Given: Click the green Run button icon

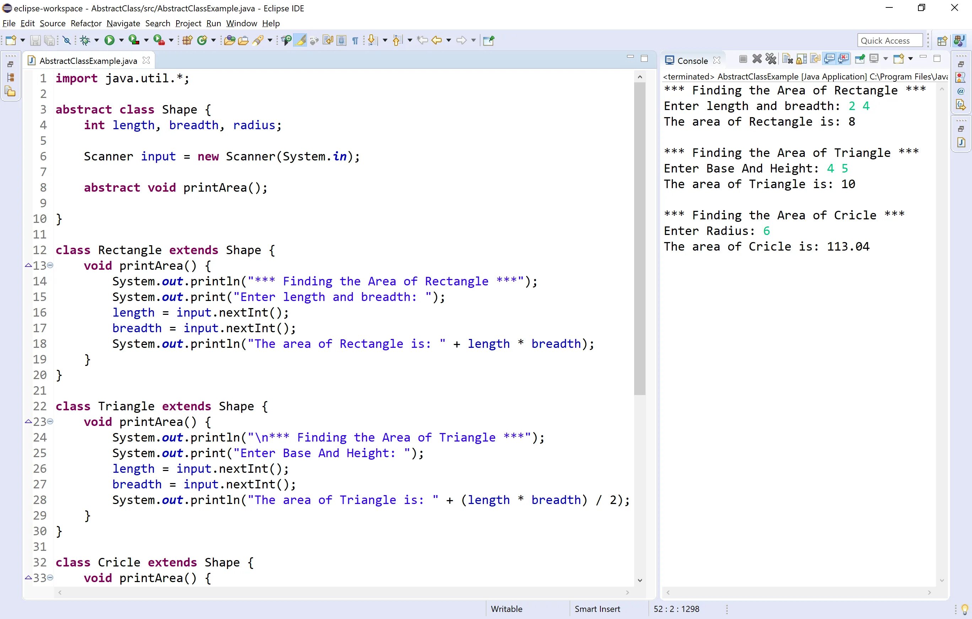Looking at the screenshot, I should (109, 40).
